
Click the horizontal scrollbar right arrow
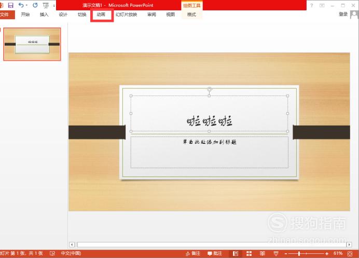[x=349, y=245]
